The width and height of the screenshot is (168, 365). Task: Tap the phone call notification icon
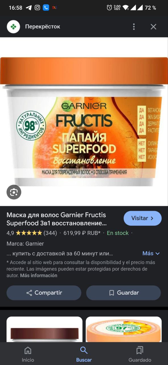click(x=46, y=8)
